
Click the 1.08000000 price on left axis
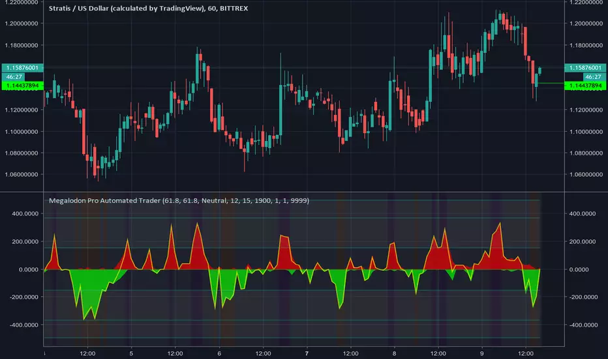(22, 153)
